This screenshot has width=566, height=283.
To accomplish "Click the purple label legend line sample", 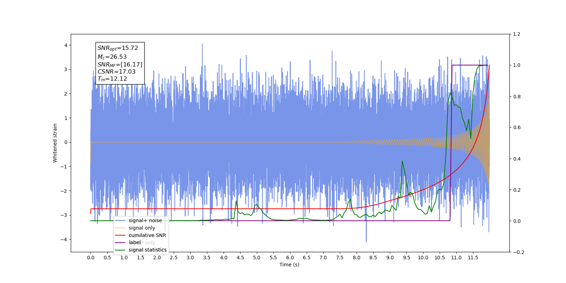I will (x=120, y=243).
